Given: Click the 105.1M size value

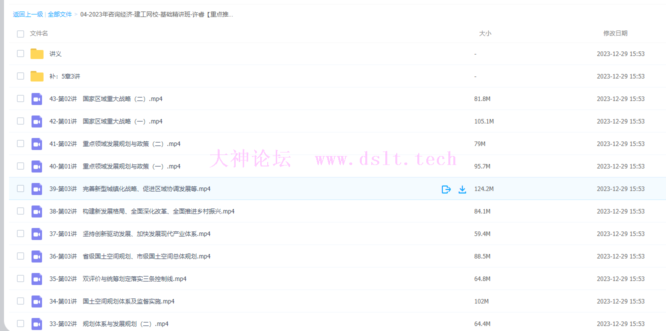Looking at the screenshot, I should pyautogui.click(x=484, y=121).
